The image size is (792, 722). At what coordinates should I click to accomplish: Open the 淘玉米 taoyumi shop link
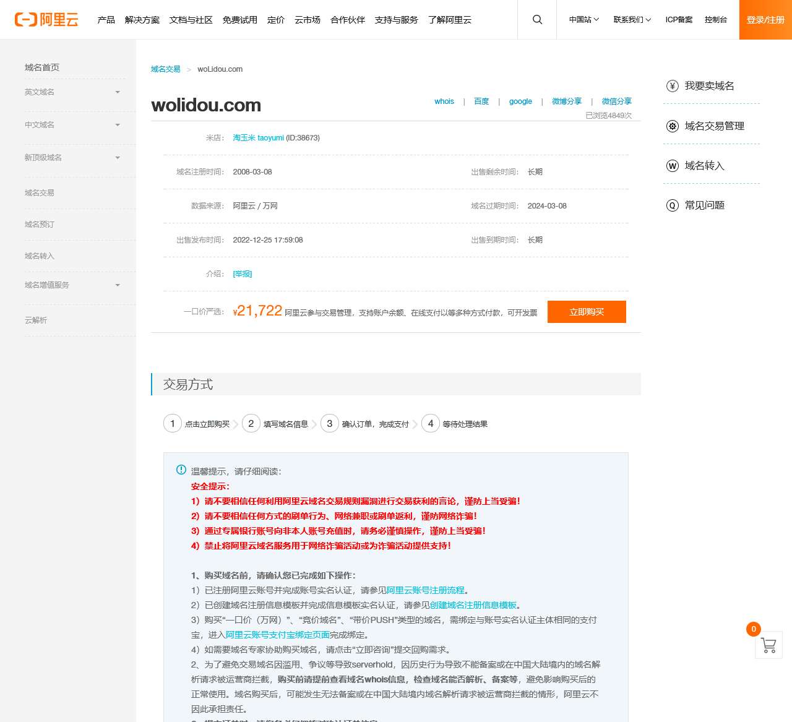click(259, 138)
